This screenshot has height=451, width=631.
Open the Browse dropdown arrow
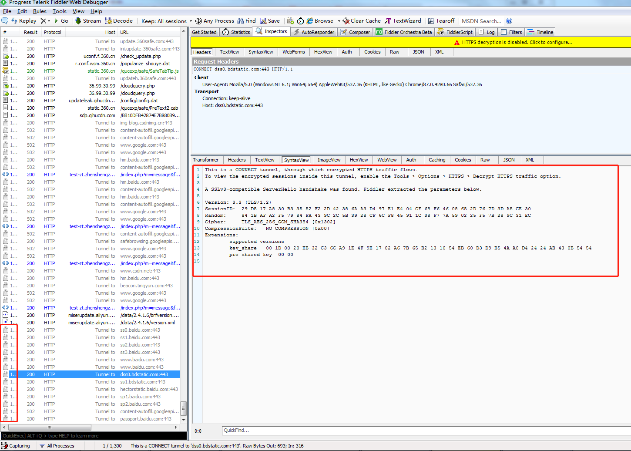coord(339,21)
